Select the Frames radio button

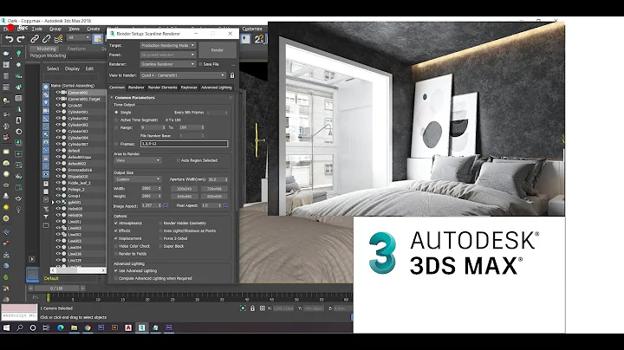(117, 144)
